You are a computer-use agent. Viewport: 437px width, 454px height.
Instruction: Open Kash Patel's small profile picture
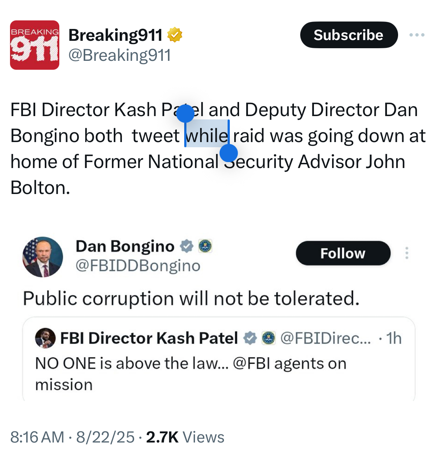click(x=45, y=338)
